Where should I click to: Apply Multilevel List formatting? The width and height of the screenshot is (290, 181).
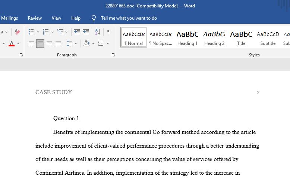pos(60,32)
